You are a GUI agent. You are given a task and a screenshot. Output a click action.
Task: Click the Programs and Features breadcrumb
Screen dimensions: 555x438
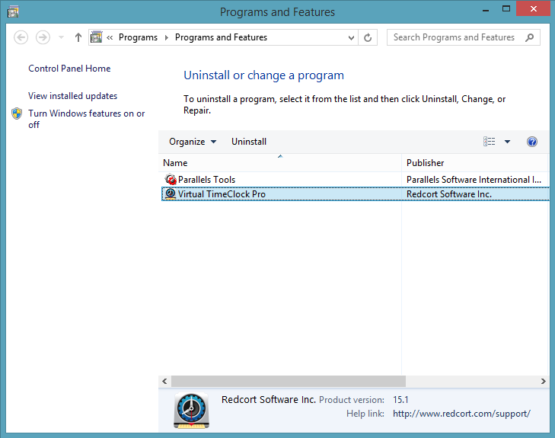221,37
